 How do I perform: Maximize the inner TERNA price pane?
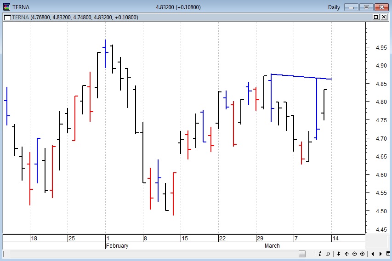tap(376, 17)
